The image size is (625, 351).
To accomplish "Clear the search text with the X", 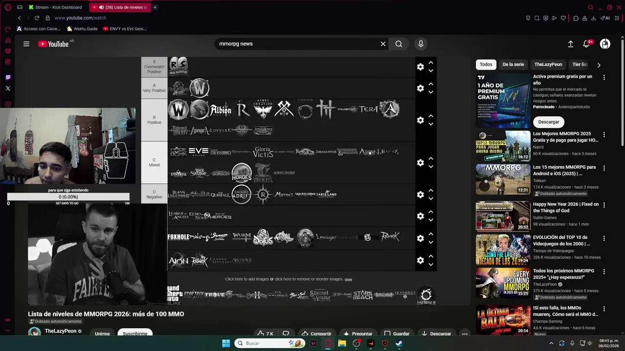I will [x=383, y=44].
